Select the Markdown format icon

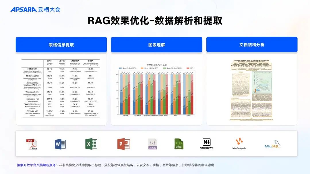tap(207, 144)
